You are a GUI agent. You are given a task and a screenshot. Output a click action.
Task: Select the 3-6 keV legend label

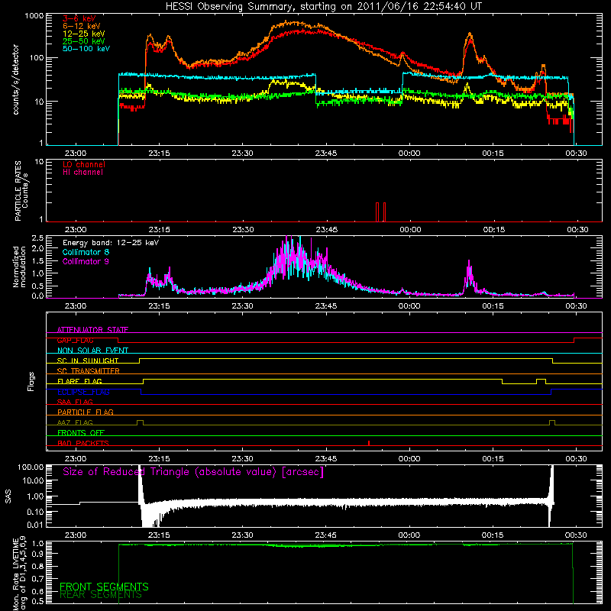click(x=79, y=18)
